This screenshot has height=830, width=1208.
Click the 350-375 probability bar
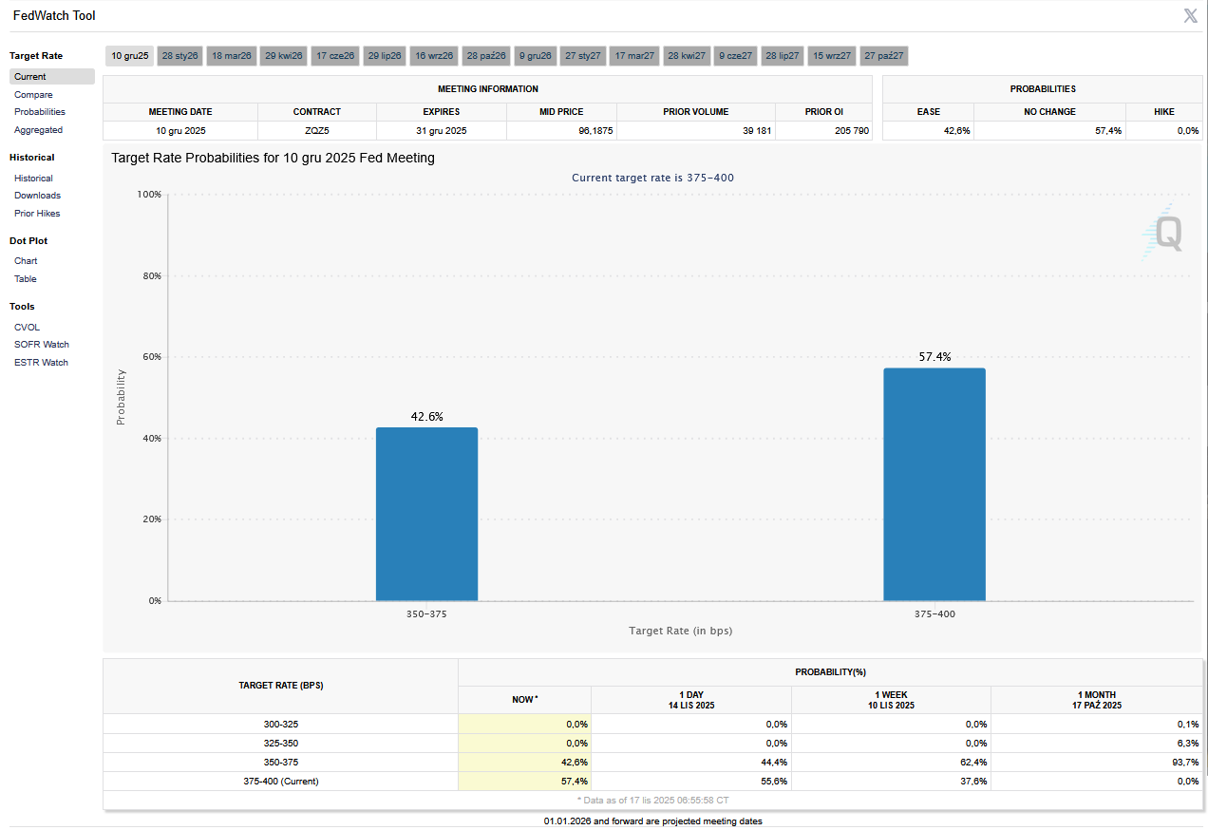[x=426, y=514]
